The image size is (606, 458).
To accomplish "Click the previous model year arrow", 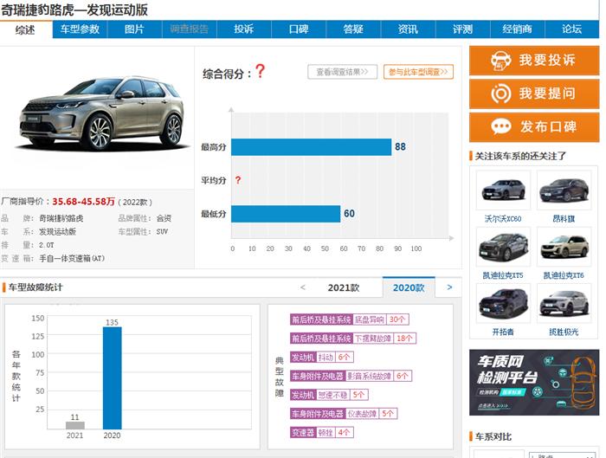I will point(303,287).
